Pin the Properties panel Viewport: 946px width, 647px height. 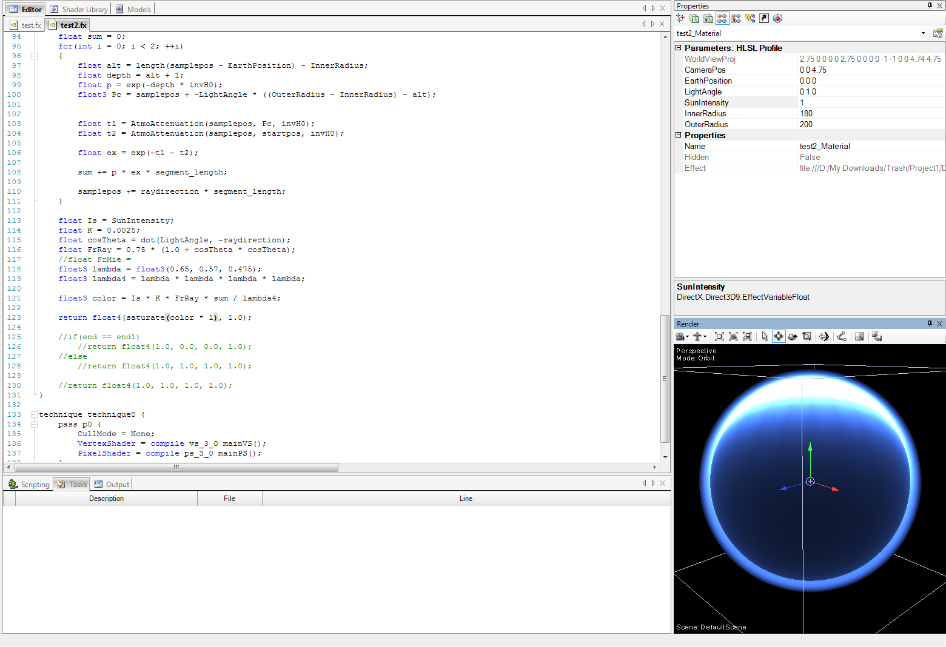tap(930, 5)
